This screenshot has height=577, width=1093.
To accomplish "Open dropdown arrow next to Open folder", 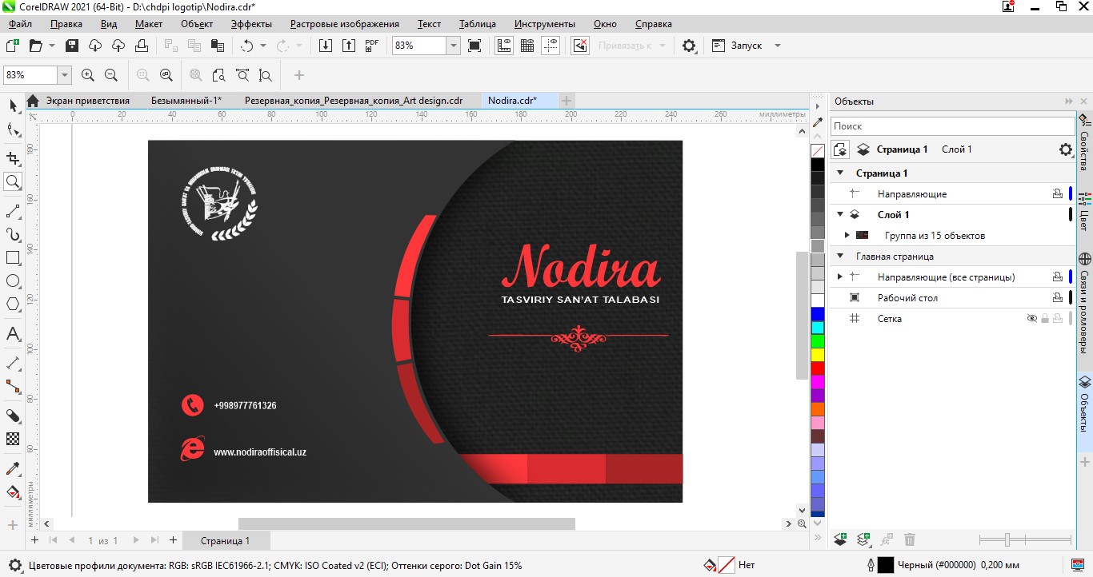I will pos(52,46).
